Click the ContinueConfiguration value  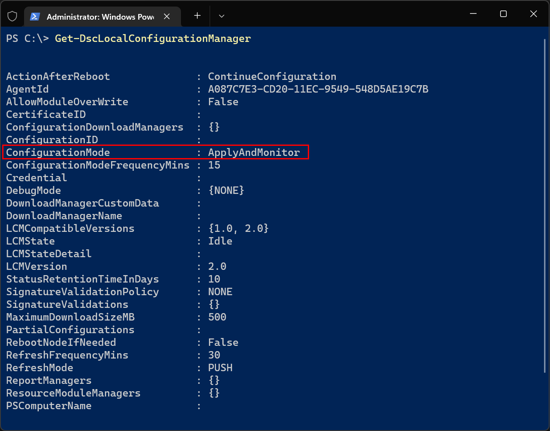pyautogui.click(x=272, y=77)
